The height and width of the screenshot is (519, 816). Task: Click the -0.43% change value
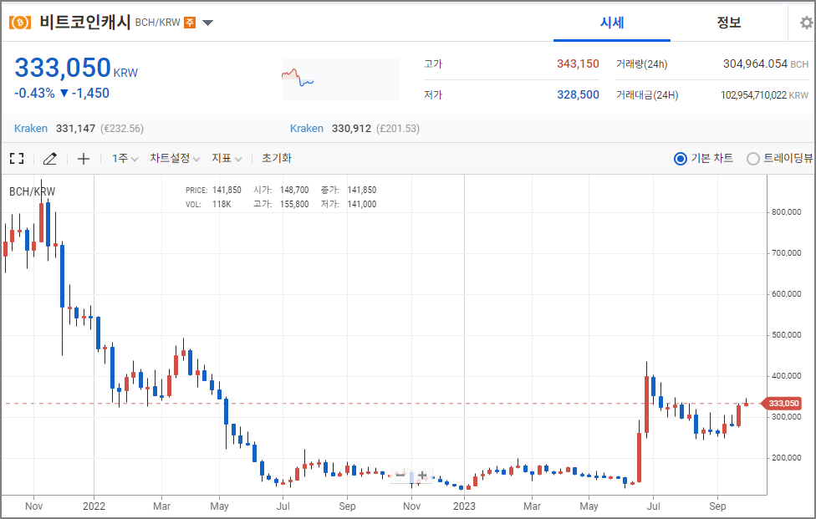point(34,93)
